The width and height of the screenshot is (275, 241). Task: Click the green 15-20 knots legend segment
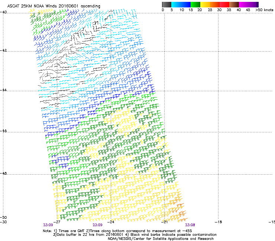(x=195, y=4)
